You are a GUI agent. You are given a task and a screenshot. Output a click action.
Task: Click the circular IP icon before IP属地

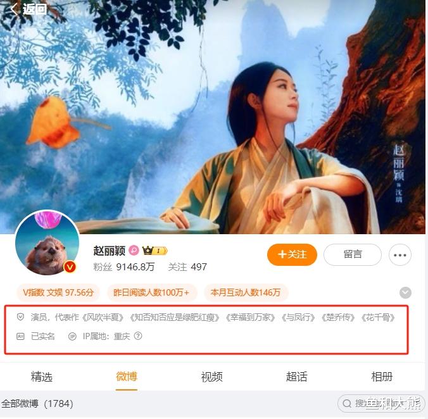[x=72, y=336]
